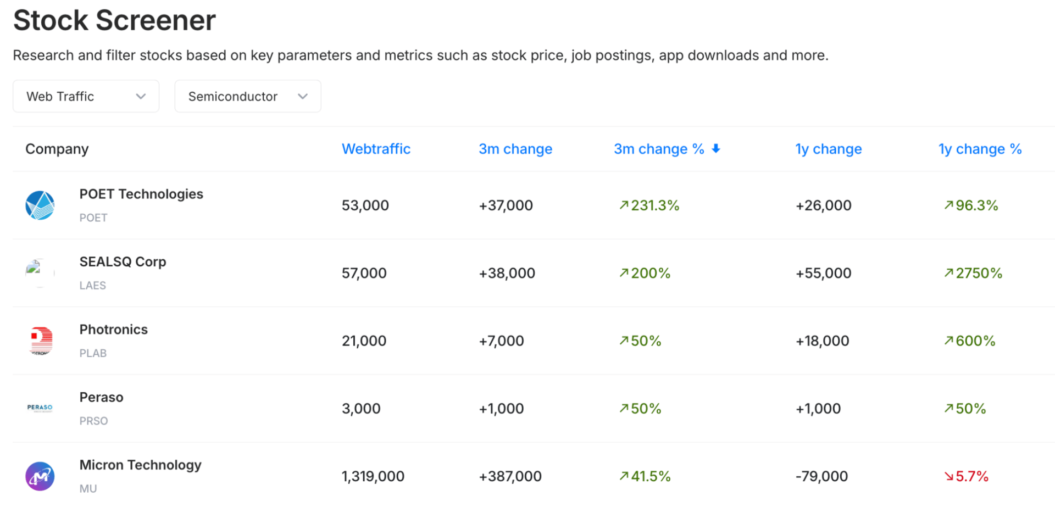The height and width of the screenshot is (507, 1055).
Task: Sort by the 1y change column header
Action: tap(828, 149)
